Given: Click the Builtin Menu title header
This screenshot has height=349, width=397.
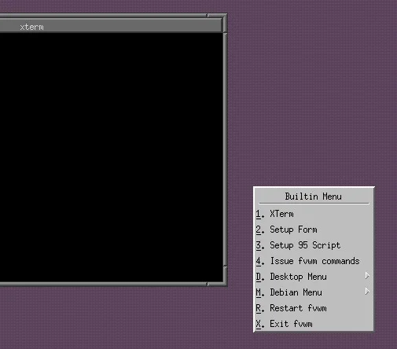Looking at the screenshot, I should pos(314,197).
